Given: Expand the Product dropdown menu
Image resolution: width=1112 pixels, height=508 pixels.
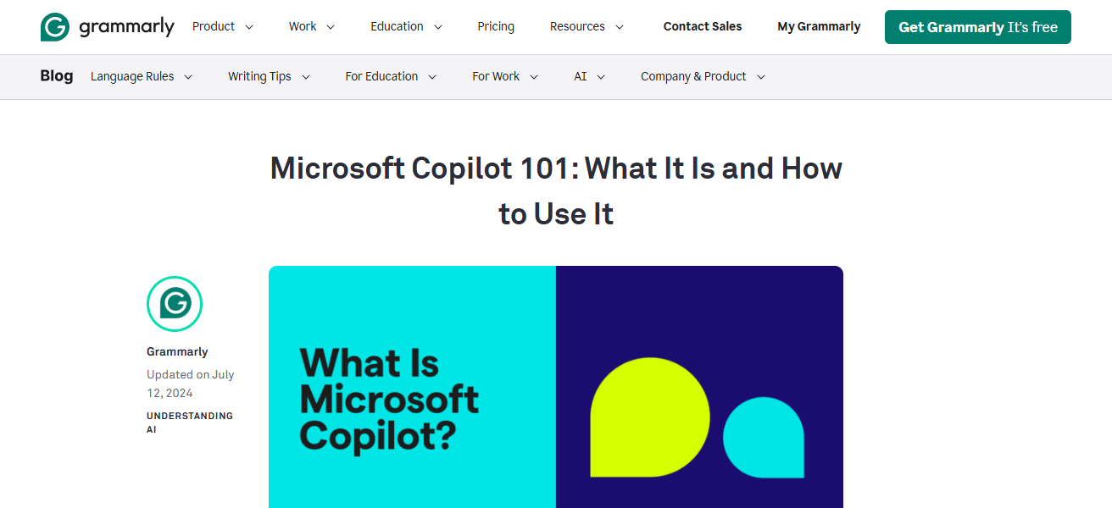Looking at the screenshot, I should click(x=223, y=27).
